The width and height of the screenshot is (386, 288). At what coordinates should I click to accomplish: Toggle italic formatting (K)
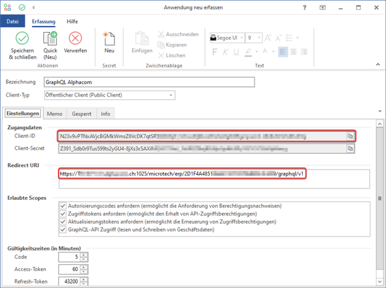225,52
